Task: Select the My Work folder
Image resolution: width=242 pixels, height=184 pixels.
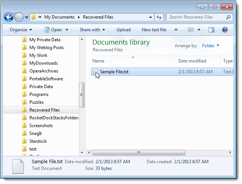Action: (x=38, y=55)
